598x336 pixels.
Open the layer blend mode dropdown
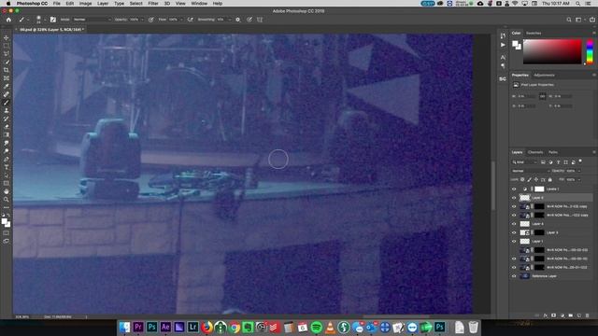coord(530,171)
